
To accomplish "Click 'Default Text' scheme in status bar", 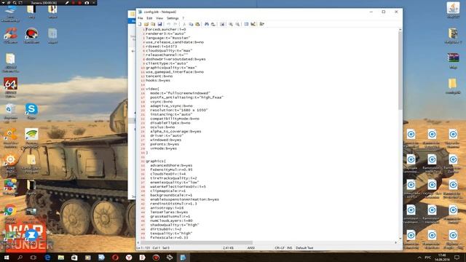I will click(304, 247).
